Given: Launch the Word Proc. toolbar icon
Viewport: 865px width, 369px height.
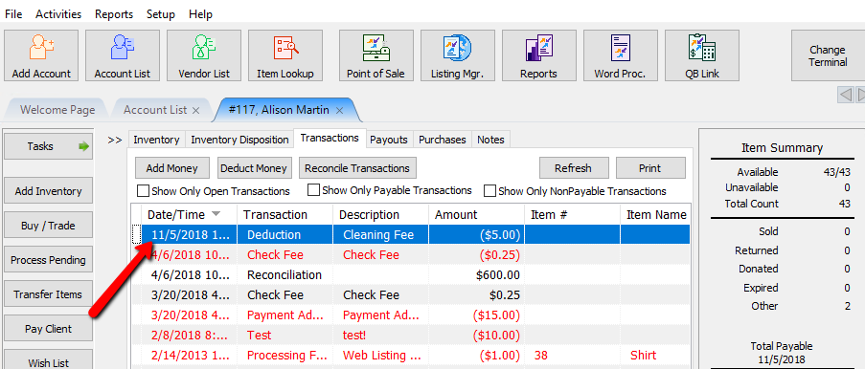Looking at the screenshot, I should pos(621,55).
